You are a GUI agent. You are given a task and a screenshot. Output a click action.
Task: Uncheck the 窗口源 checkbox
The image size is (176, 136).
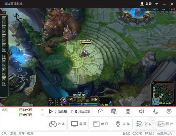[x=21, y=115]
